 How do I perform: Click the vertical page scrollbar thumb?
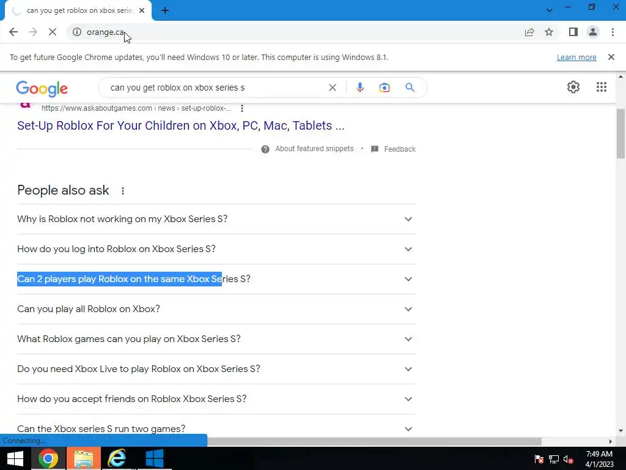tap(620, 134)
